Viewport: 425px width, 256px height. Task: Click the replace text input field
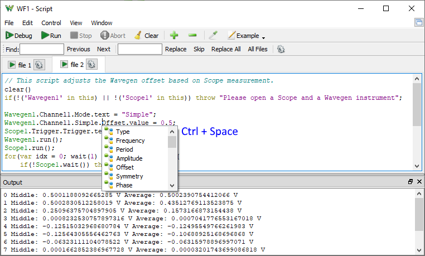(139, 49)
